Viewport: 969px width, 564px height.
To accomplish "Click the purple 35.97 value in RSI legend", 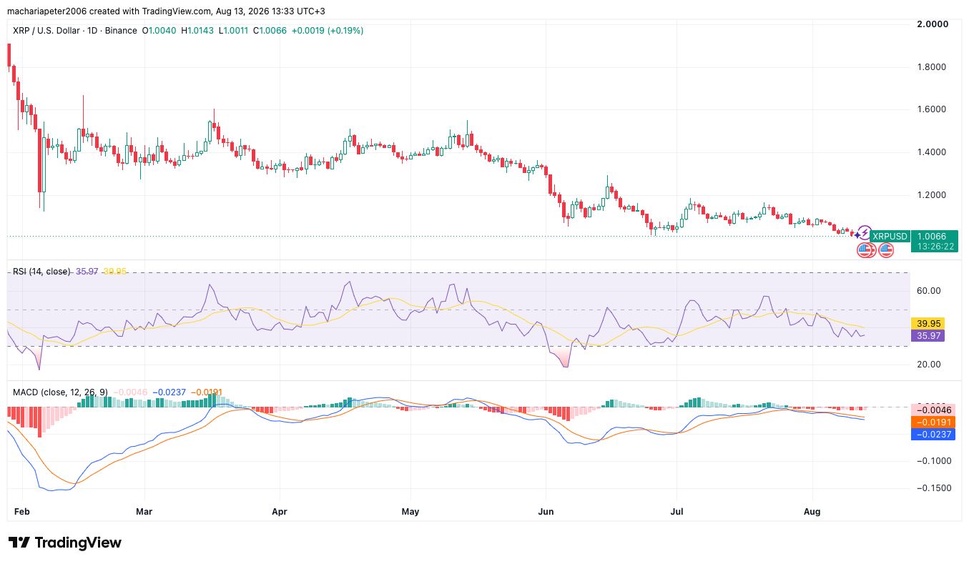I will tap(87, 272).
